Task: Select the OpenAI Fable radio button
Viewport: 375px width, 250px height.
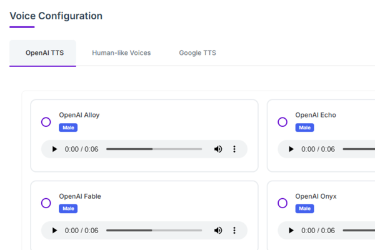Action: (x=46, y=203)
